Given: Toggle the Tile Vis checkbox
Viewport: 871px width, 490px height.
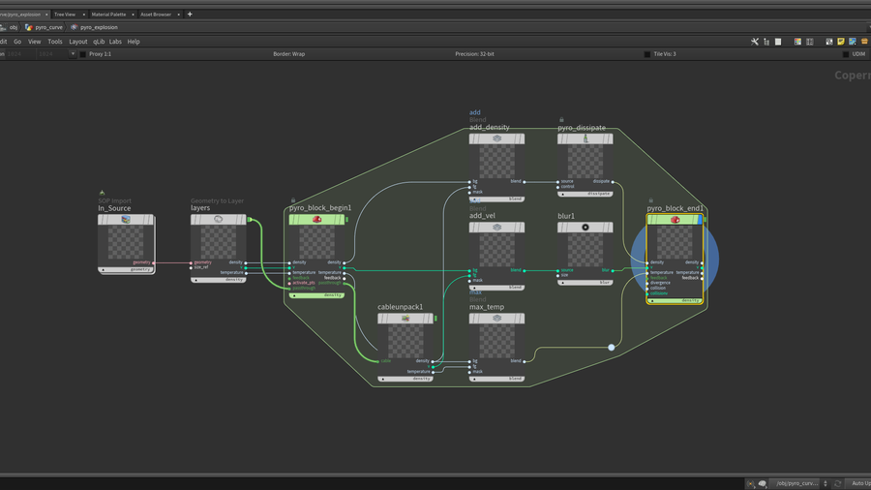Looking at the screenshot, I should (x=647, y=54).
